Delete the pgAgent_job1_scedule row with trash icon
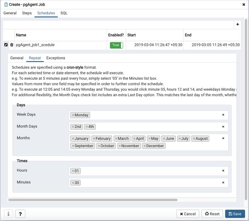This screenshot has height=221, width=249. (11, 45)
